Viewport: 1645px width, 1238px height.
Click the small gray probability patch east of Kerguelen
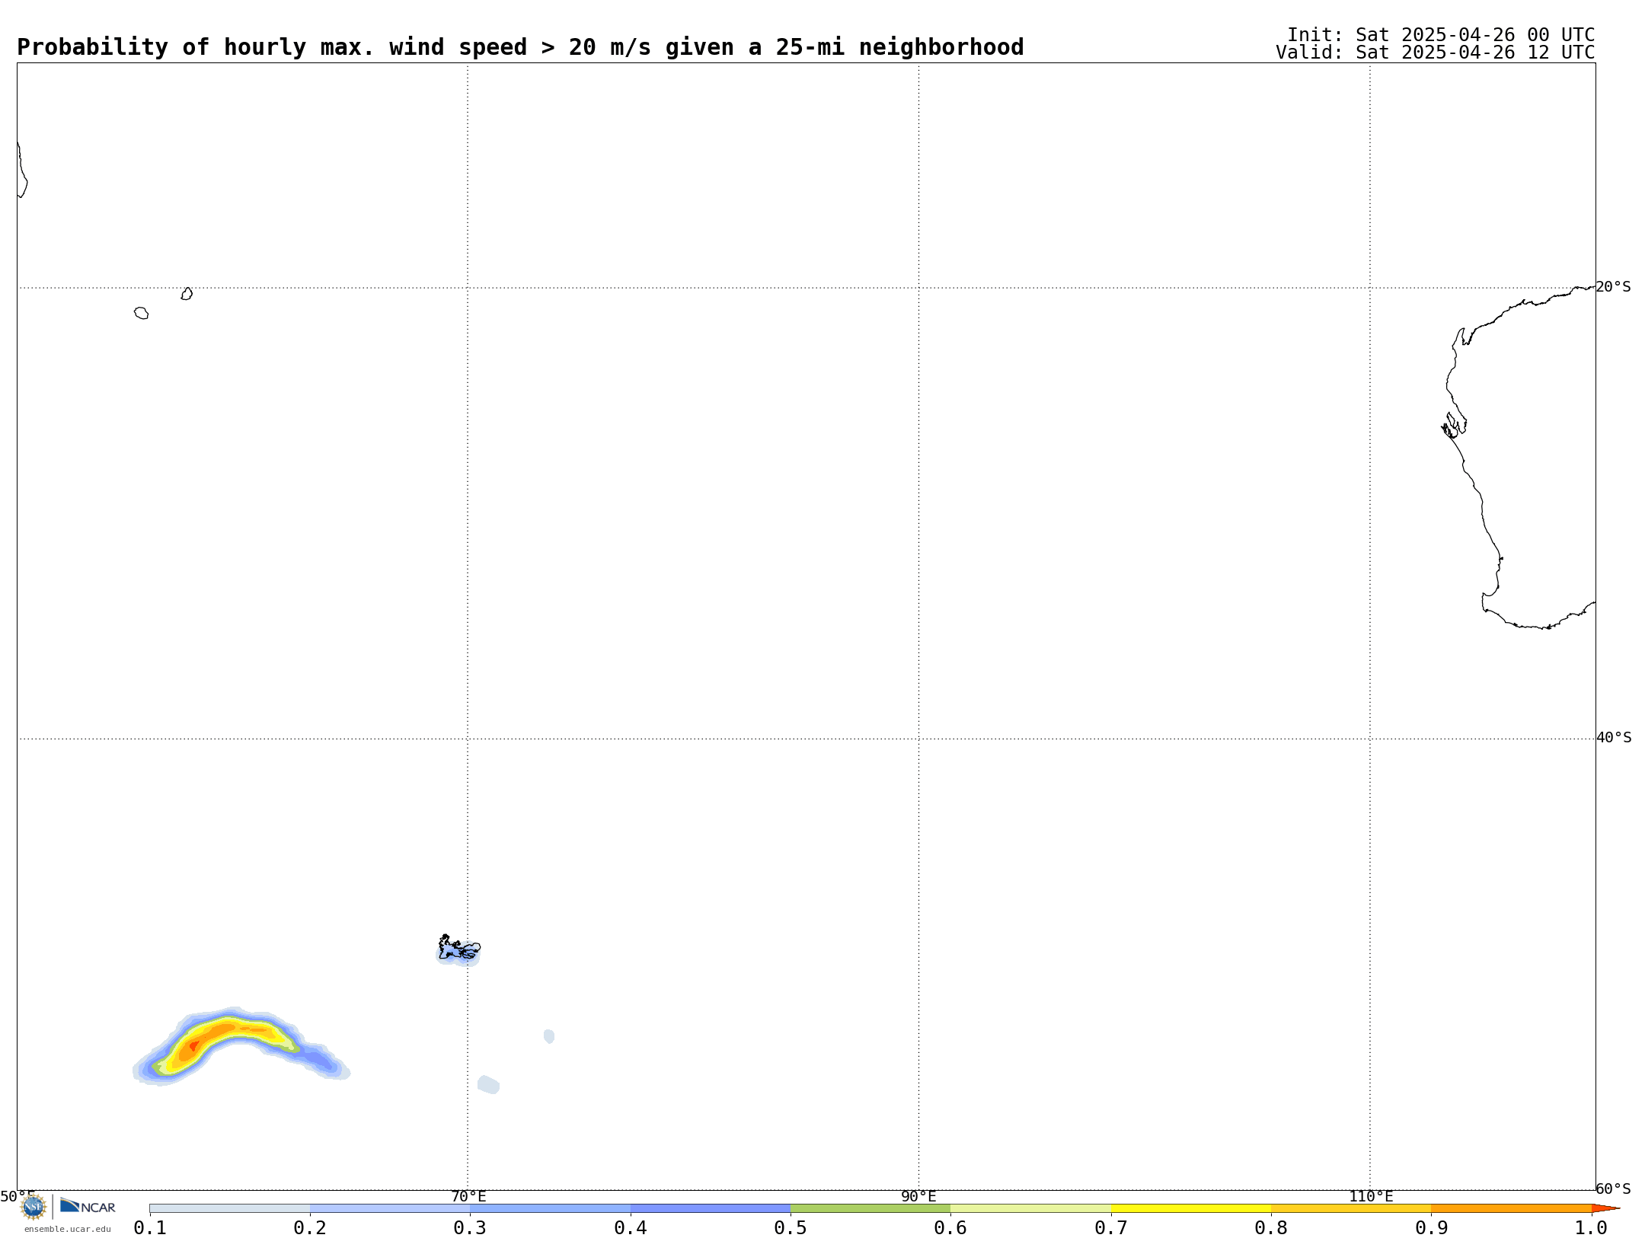549,1036
